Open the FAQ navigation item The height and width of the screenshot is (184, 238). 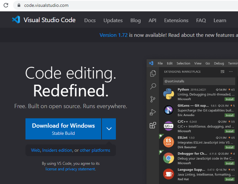pos(201,20)
